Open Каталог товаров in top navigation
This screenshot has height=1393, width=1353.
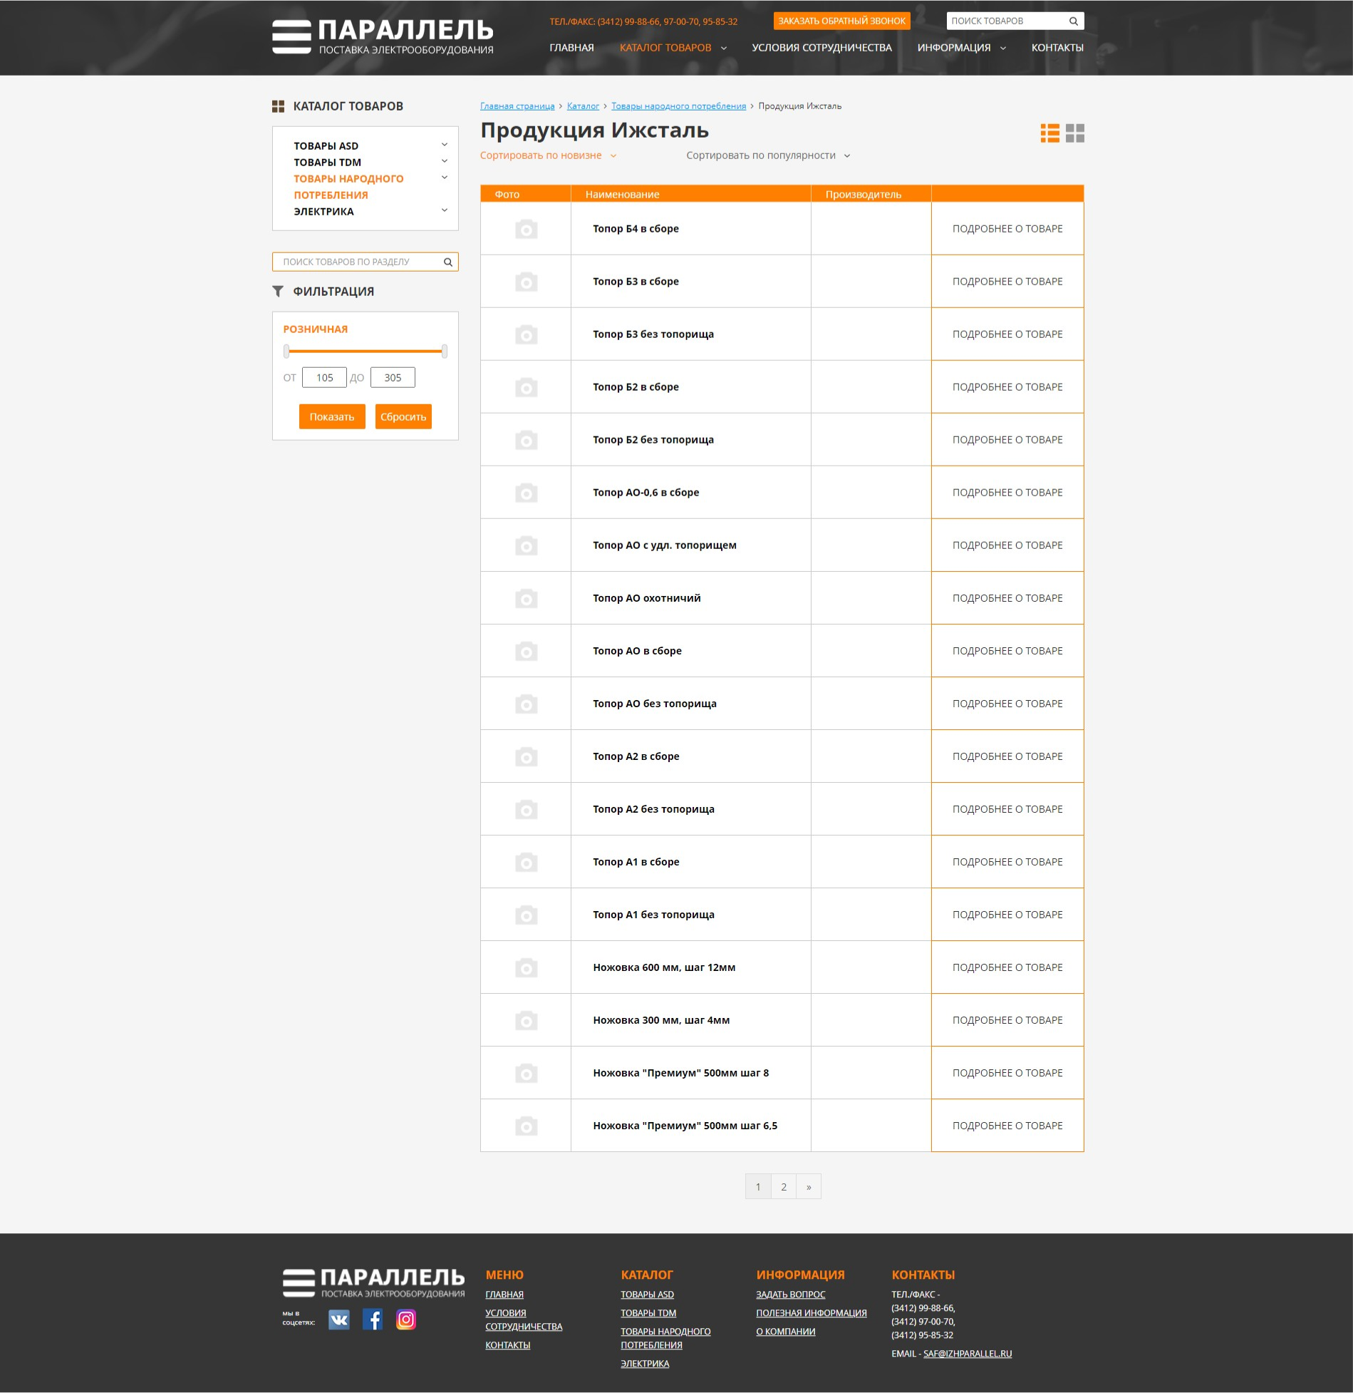pyautogui.click(x=665, y=48)
